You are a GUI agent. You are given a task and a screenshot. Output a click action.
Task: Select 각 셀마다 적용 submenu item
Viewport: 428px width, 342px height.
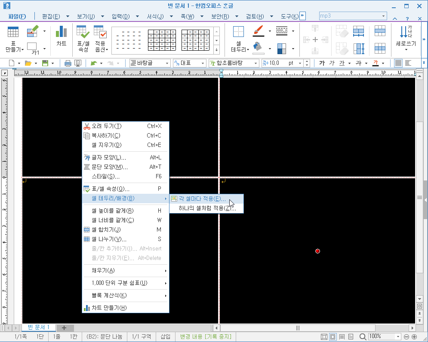(x=206, y=199)
